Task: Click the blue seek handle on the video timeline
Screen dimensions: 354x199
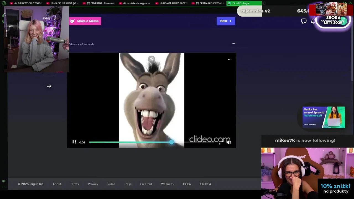Action: point(171,142)
